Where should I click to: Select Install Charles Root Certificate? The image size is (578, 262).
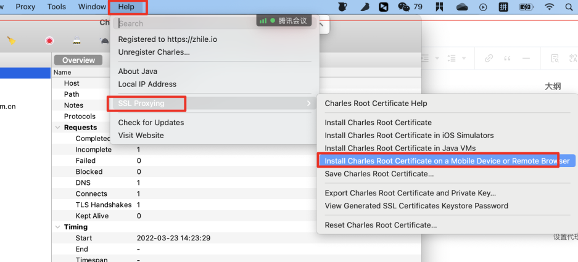pyautogui.click(x=447, y=123)
